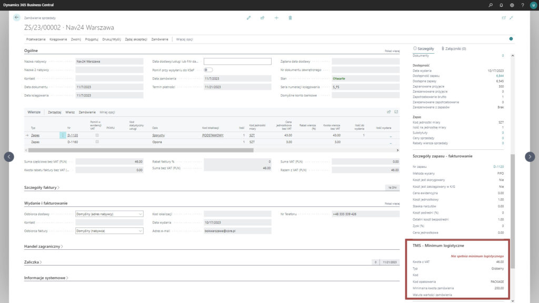Viewport: 539px width, 303px height.
Task: Open the 'Nav24 Warszawa' customer name field
Action: 109,62
